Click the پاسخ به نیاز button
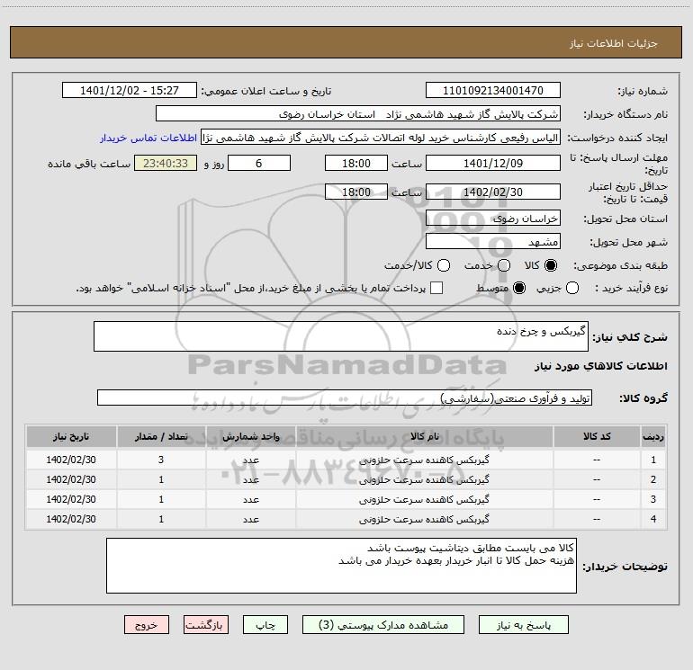The width and height of the screenshot is (693, 670). (x=523, y=625)
